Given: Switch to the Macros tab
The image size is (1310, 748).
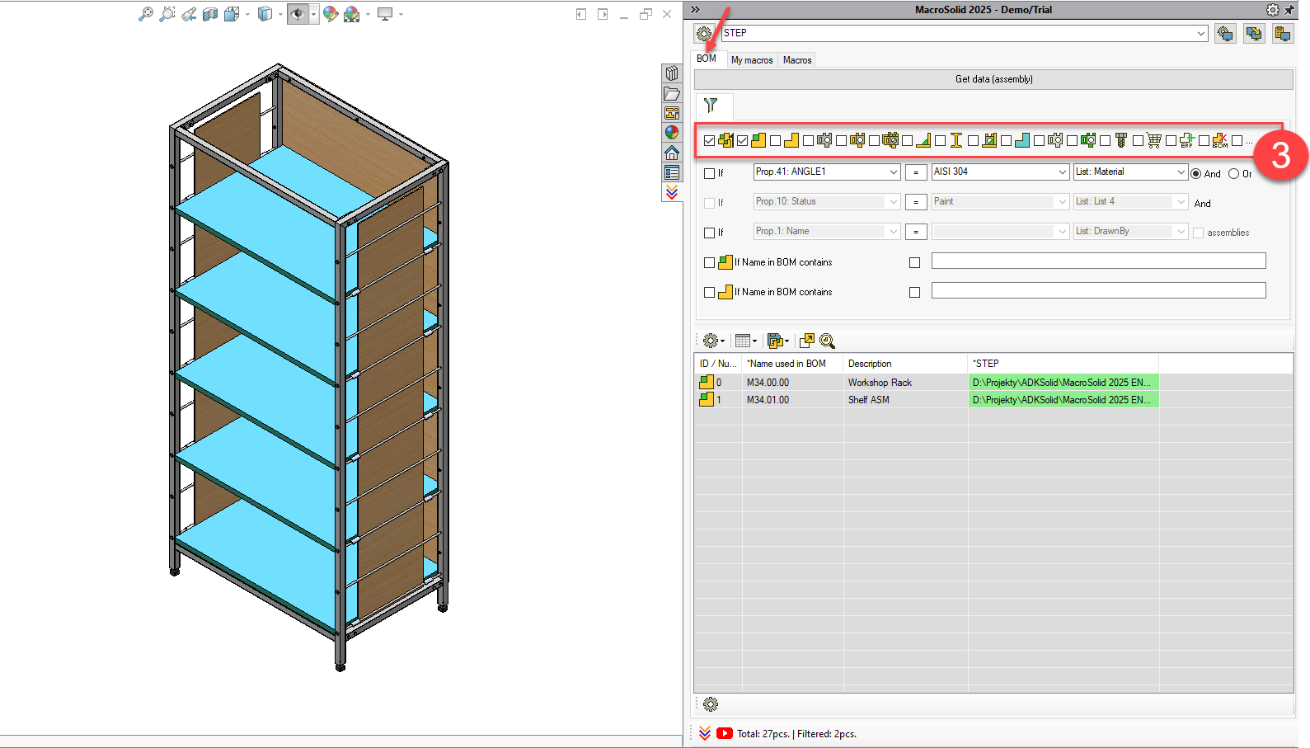Looking at the screenshot, I should pos(797,60).
